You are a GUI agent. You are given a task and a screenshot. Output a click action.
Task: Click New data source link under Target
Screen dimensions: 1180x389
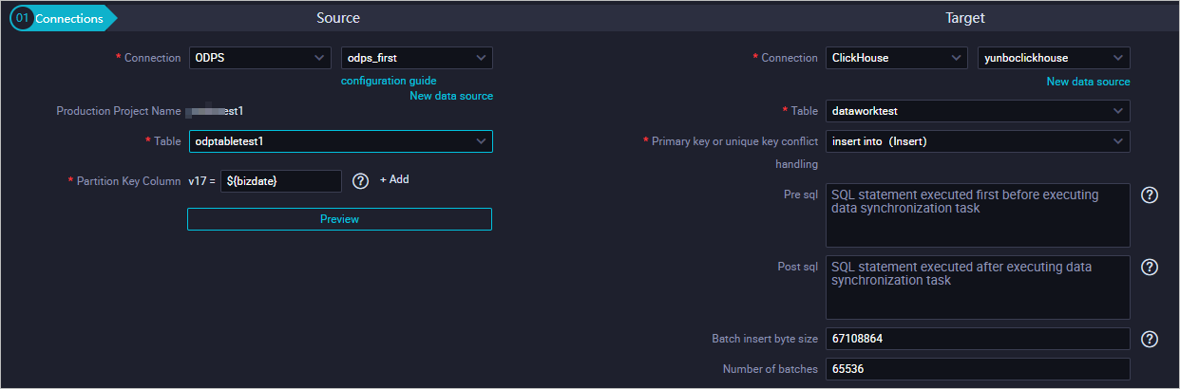pyautogui.click(x=1089, y=82)
